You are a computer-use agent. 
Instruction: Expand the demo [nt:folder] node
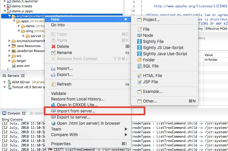19,26
